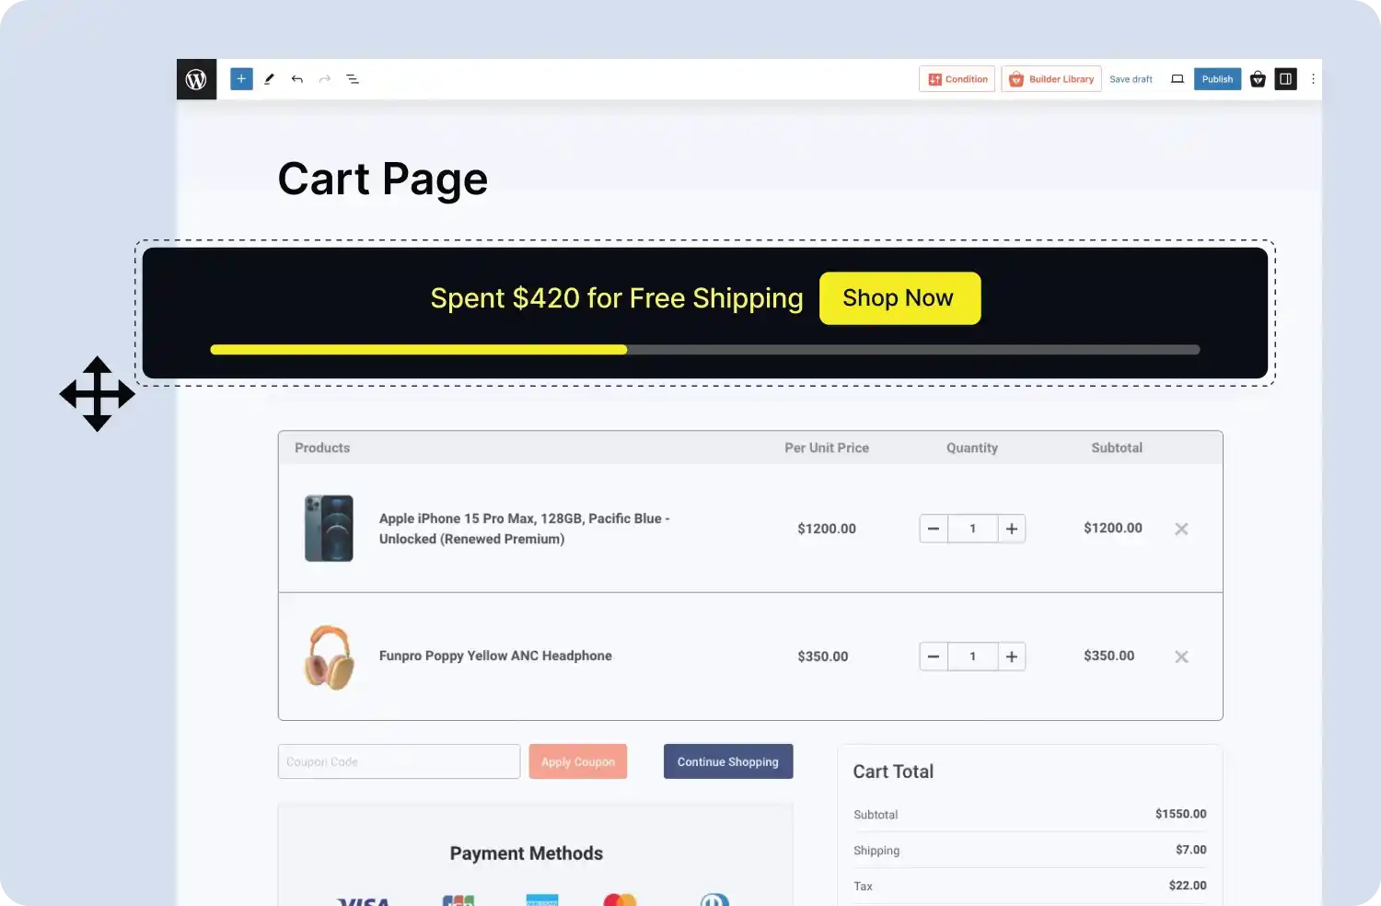Remove the Funpro headphone from cart
1381x906 pixels.
point(1181,656)
